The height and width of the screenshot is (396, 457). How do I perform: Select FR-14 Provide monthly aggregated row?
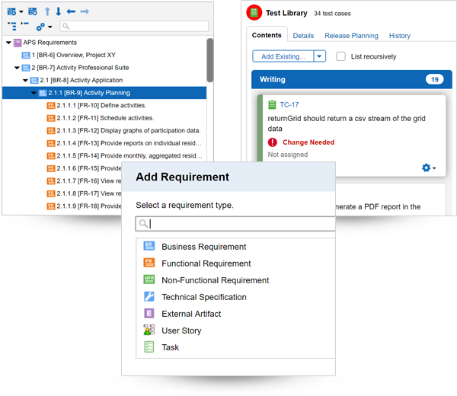(x=129, y=155)
